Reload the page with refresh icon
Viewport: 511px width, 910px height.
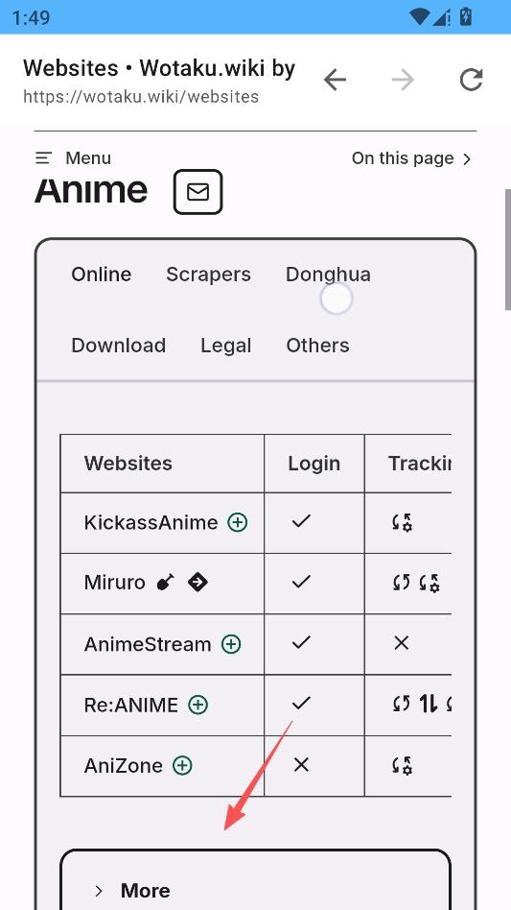(x=471, y=80)
